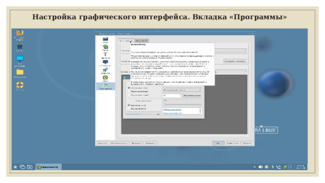Open the wallpaper section icon in sidebar
This screenshot has height=183, width=325.
(105, 39)
